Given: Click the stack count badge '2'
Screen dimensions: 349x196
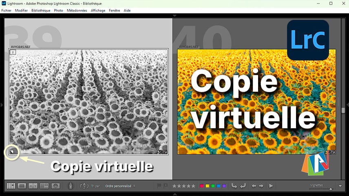Looking at the screenshot, I should tap(13, 52).
